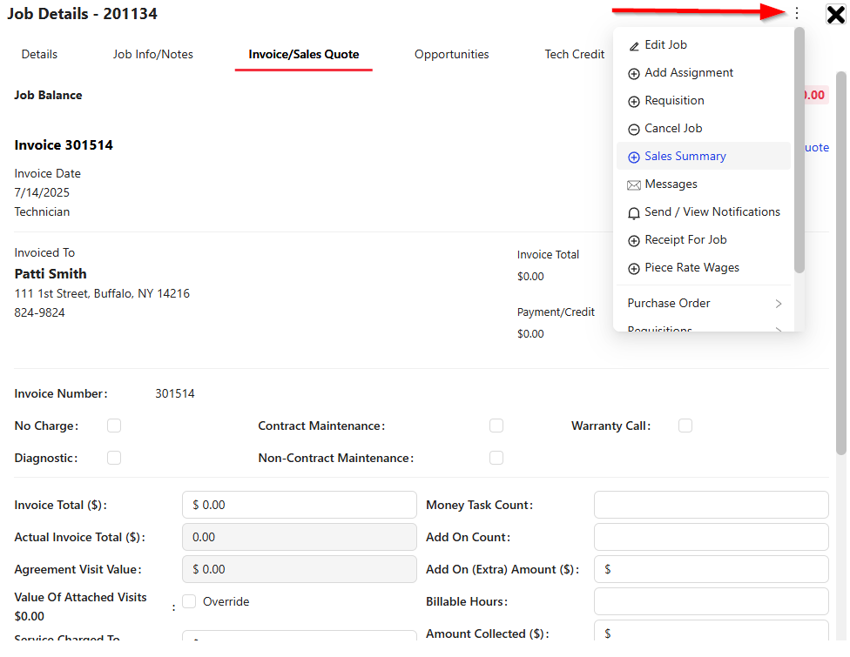
Task: Check the Warranty Call box
Action: [x=685, y=426]
